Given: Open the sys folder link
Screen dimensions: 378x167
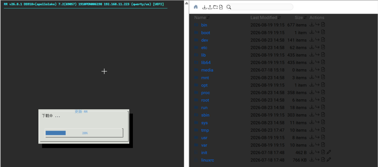Looking at the screenshot, I should point(205,123).
